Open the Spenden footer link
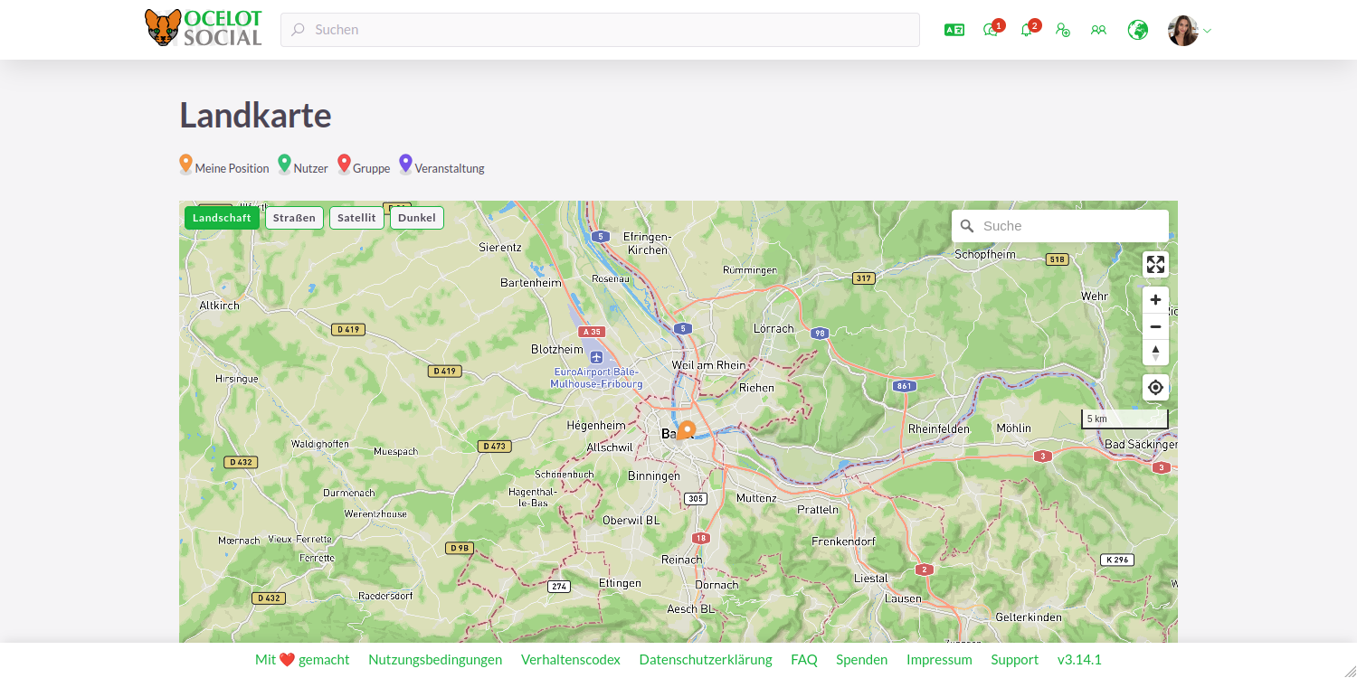Image resolution: width=1357 pixels, height=678 pixels. (861, 659)
